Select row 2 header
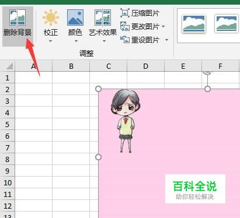The image size is (240, 218). tap(8, 89)
